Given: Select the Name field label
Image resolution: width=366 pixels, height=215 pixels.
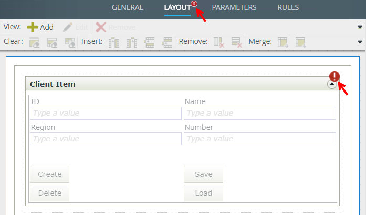Looking at the screenshot, I should pos(195,101).
